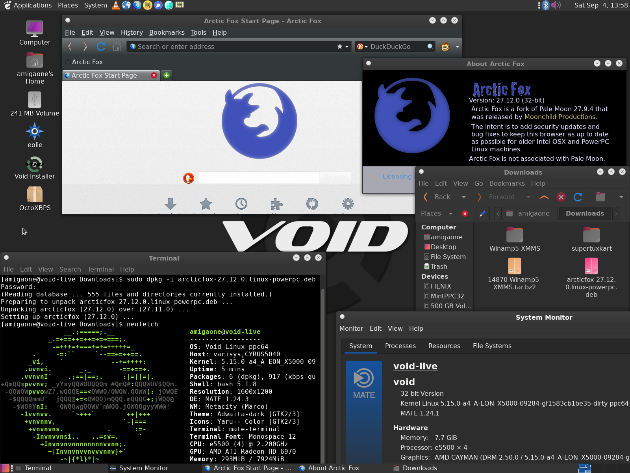
Task: Open the Back history dropdown in Downloads
Action: coord(464,197)
